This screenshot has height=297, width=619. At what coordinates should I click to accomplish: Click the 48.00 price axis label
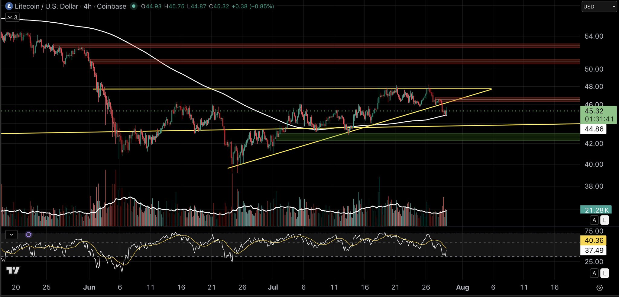click(x=594, y=87)
